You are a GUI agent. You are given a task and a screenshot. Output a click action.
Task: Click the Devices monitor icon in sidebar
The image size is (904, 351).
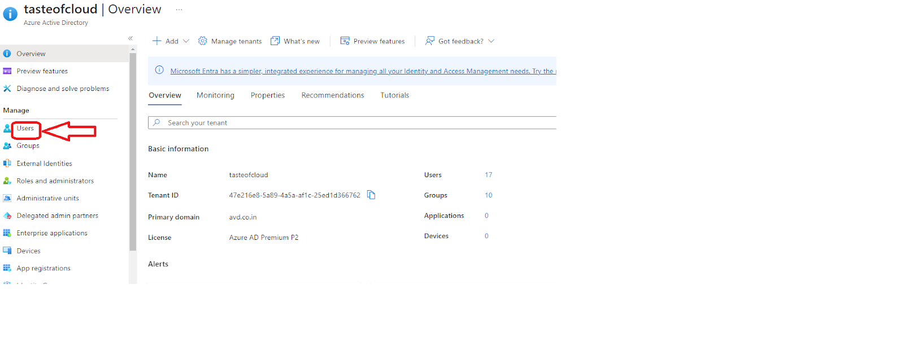tap(7, 251)
